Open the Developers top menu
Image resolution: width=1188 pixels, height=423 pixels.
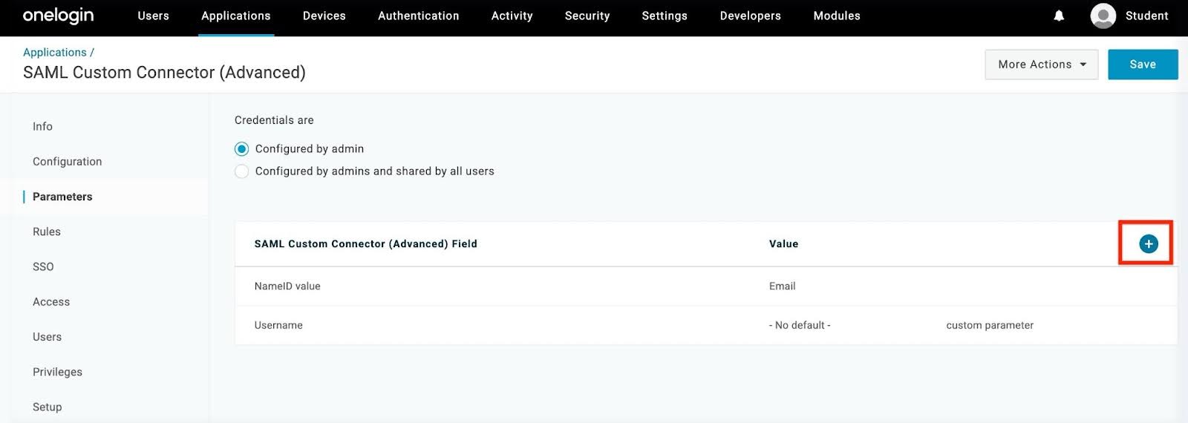pos(750,16)
